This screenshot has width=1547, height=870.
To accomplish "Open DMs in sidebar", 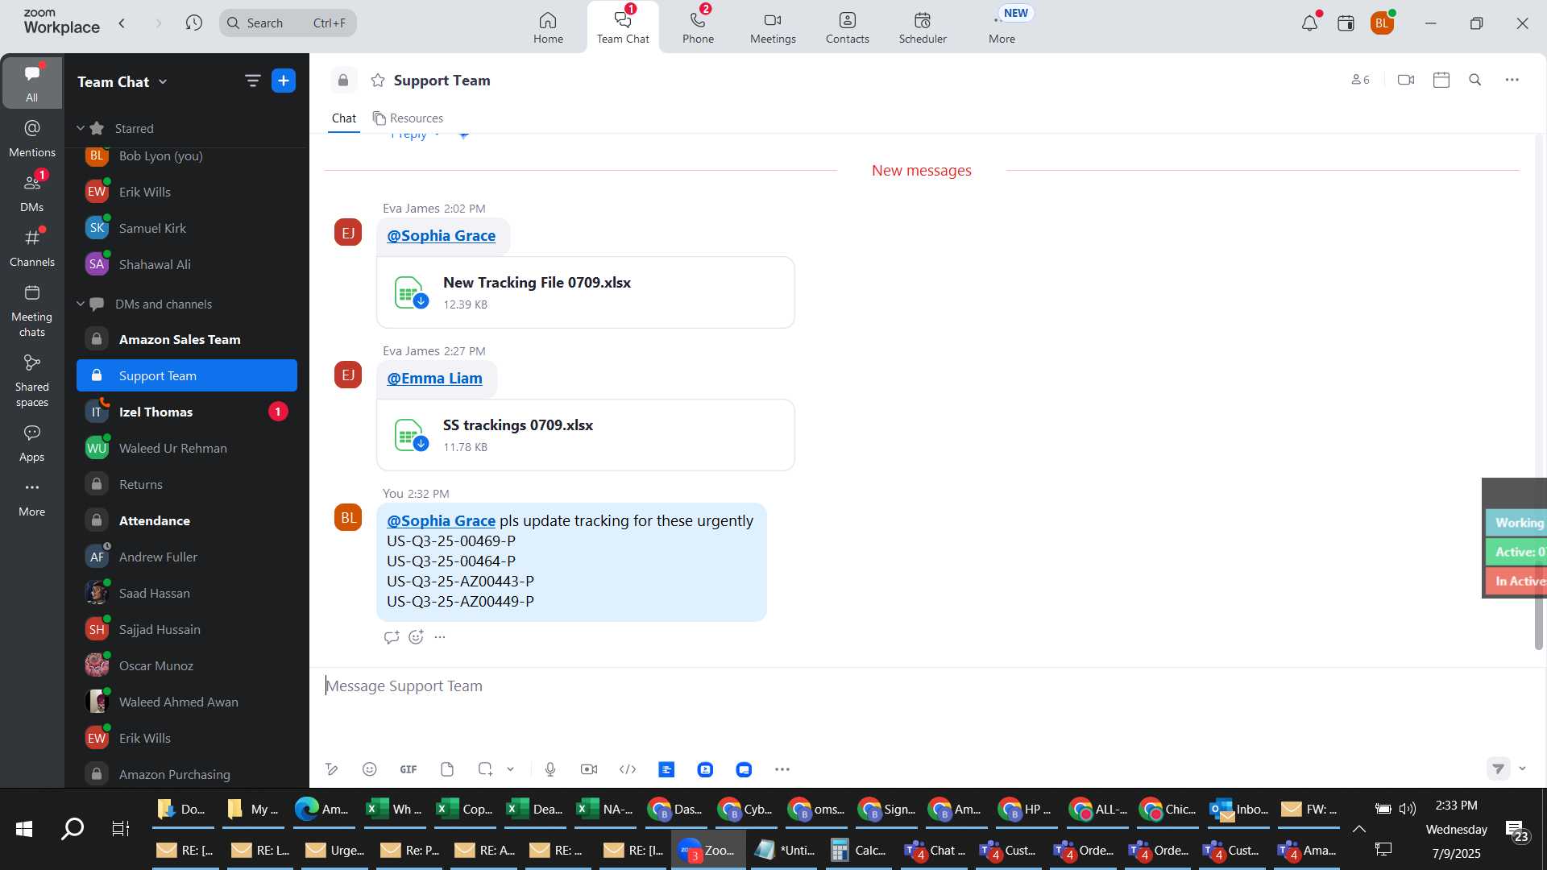I will (32, 193).
